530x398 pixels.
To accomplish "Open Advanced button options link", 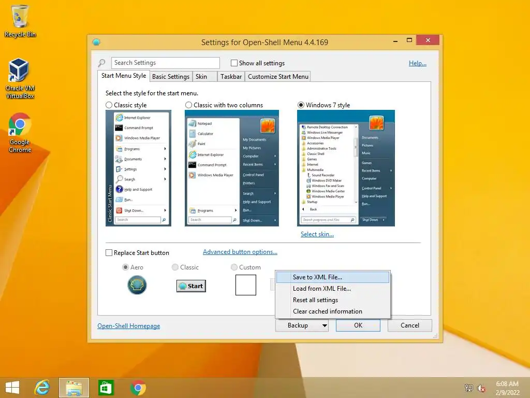I will pyautogui.click(x=240, y=252).
